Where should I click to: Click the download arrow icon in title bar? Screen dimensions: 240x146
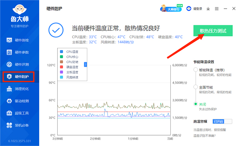click(208, 9)
